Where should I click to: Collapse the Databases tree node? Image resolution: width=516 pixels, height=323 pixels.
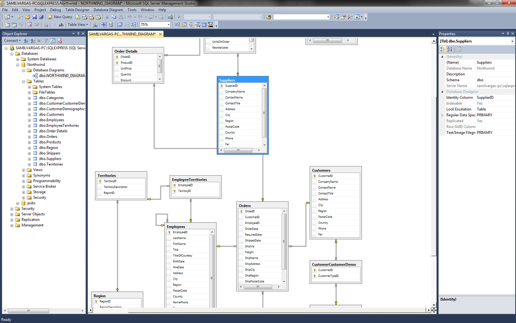11,54
